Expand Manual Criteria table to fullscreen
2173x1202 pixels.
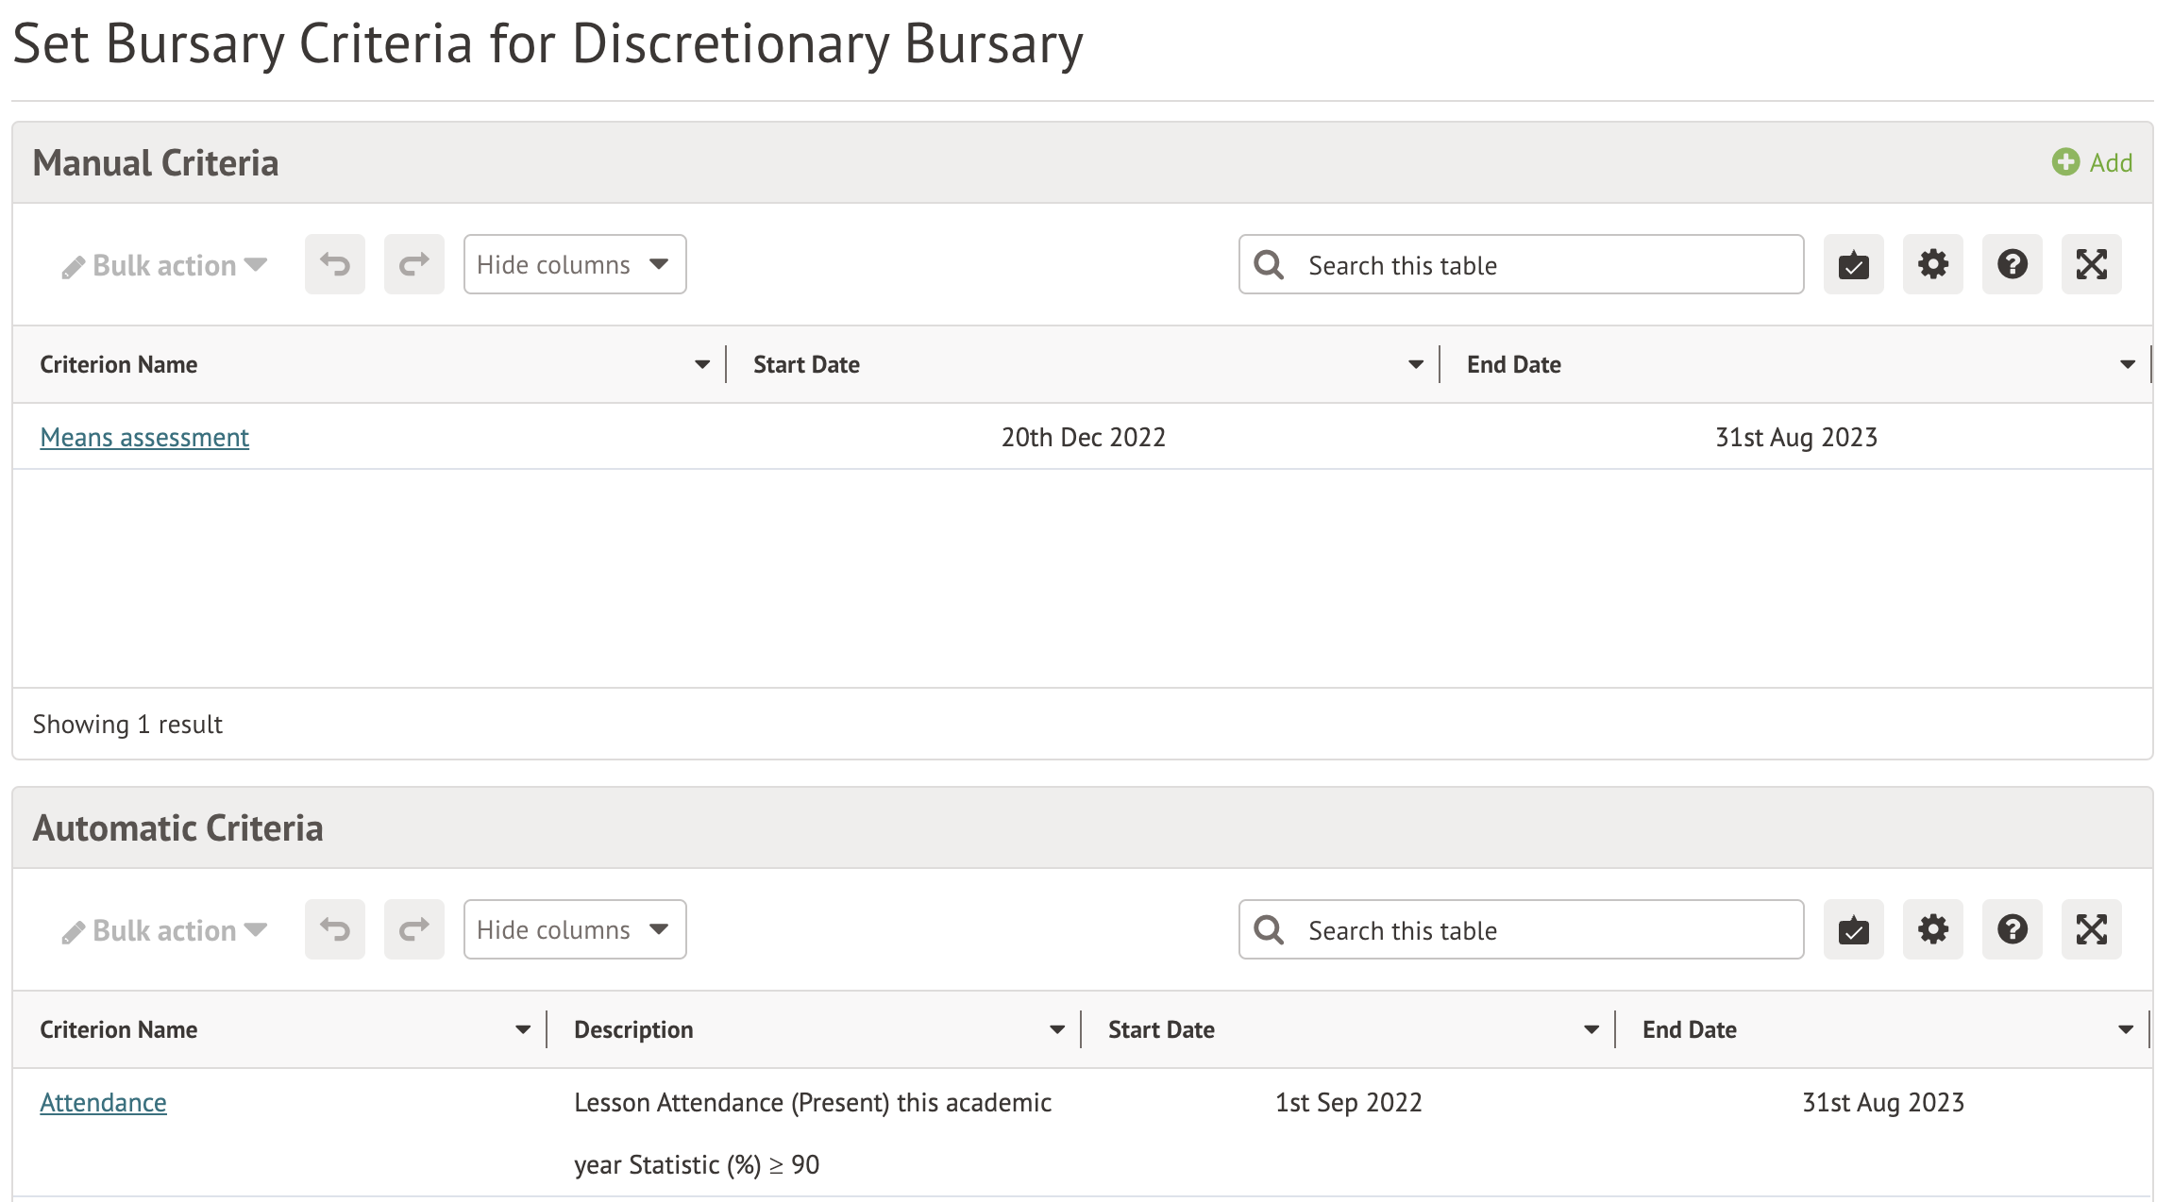[2091, 265]
